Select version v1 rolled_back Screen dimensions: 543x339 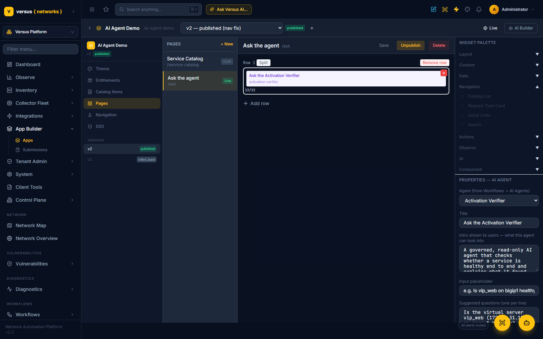click(x=122, y=160)
